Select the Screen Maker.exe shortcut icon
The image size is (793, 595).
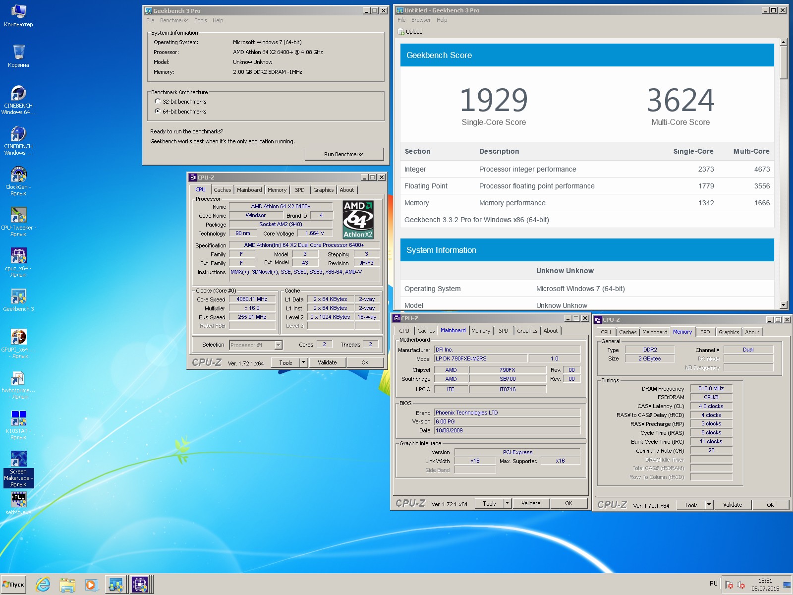[18, 469]
